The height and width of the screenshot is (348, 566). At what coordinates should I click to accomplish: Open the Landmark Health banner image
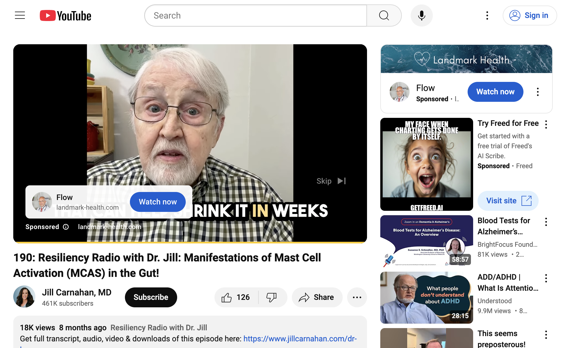(467, 59)
